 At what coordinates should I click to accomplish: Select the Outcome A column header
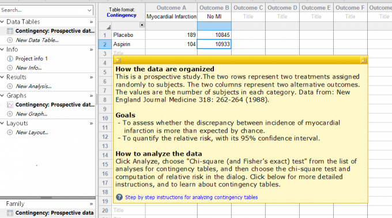pos(171,7)
